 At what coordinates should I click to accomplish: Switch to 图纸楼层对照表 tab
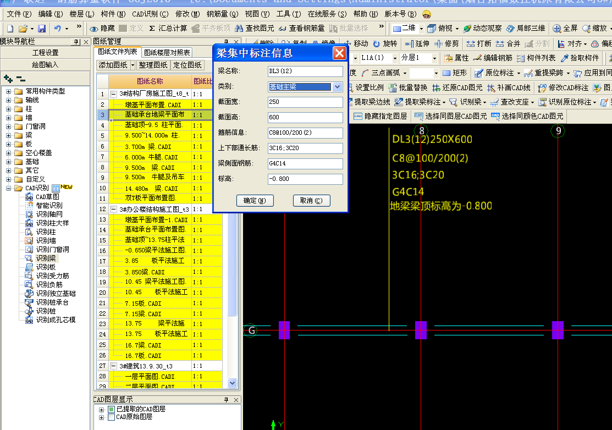(x=167, y=52)
